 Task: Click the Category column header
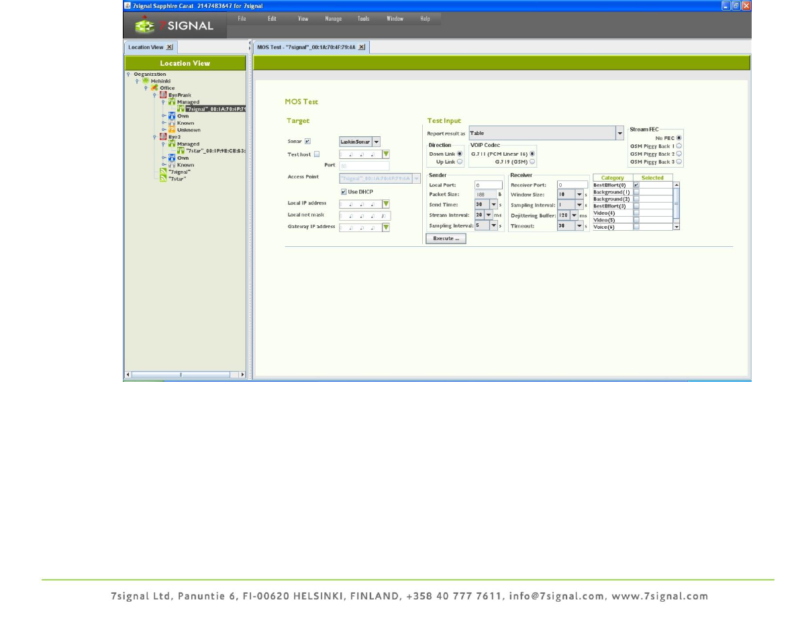click(x=612, y=178)
